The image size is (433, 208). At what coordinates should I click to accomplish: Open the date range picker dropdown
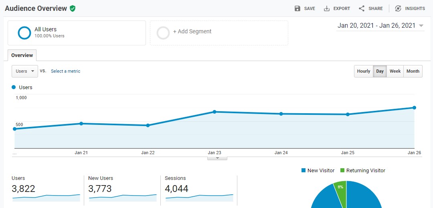click(380, 25)
